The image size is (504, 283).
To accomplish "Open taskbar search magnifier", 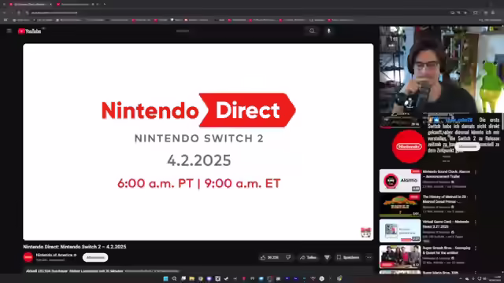I will click(174, 278).
